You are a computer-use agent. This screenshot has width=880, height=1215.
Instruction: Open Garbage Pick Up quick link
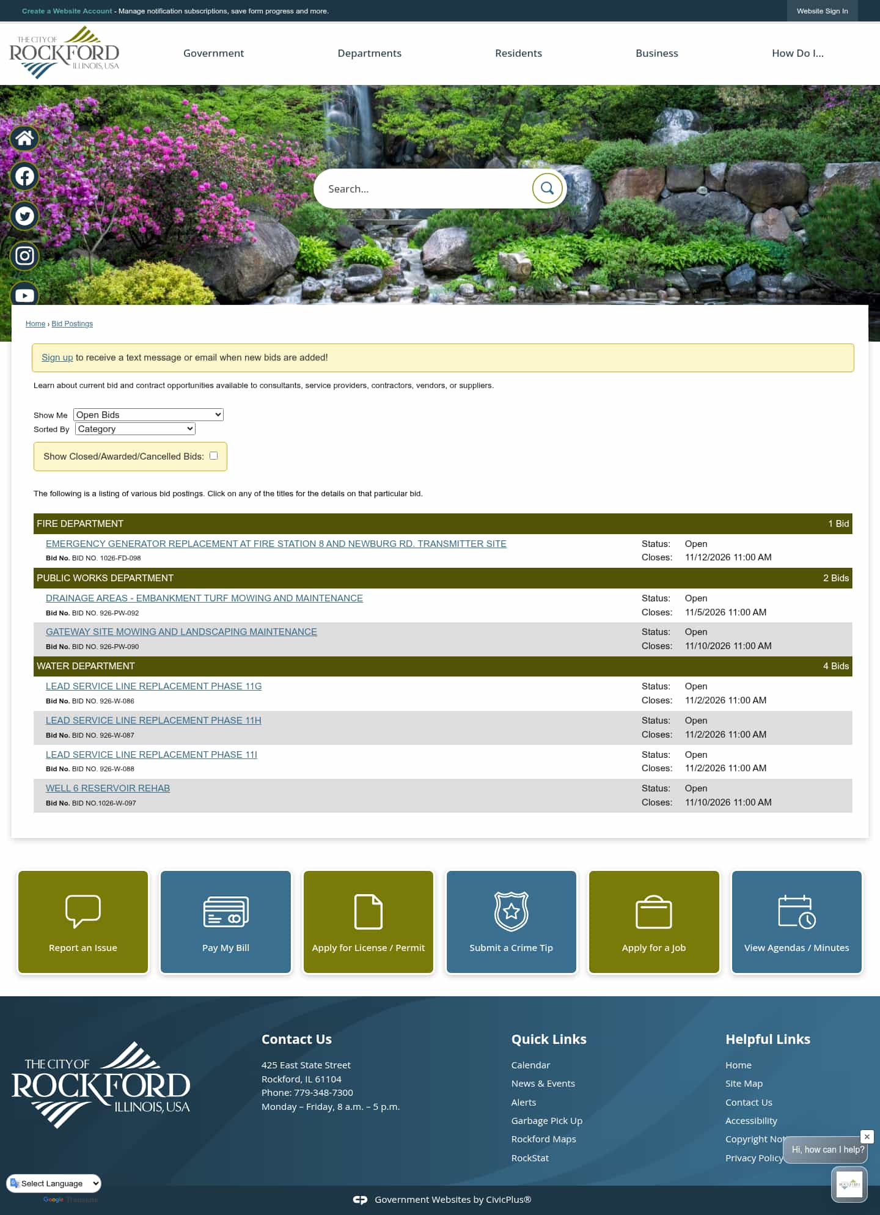pyautogui.click(x=547, y=1121)
